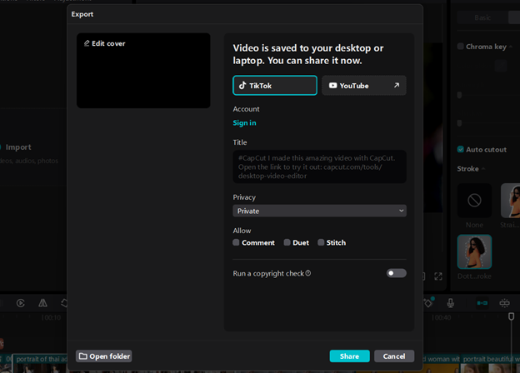Click the fullscreen preview icon
Viewport: 520px width, 373px height.
[438, 276]
